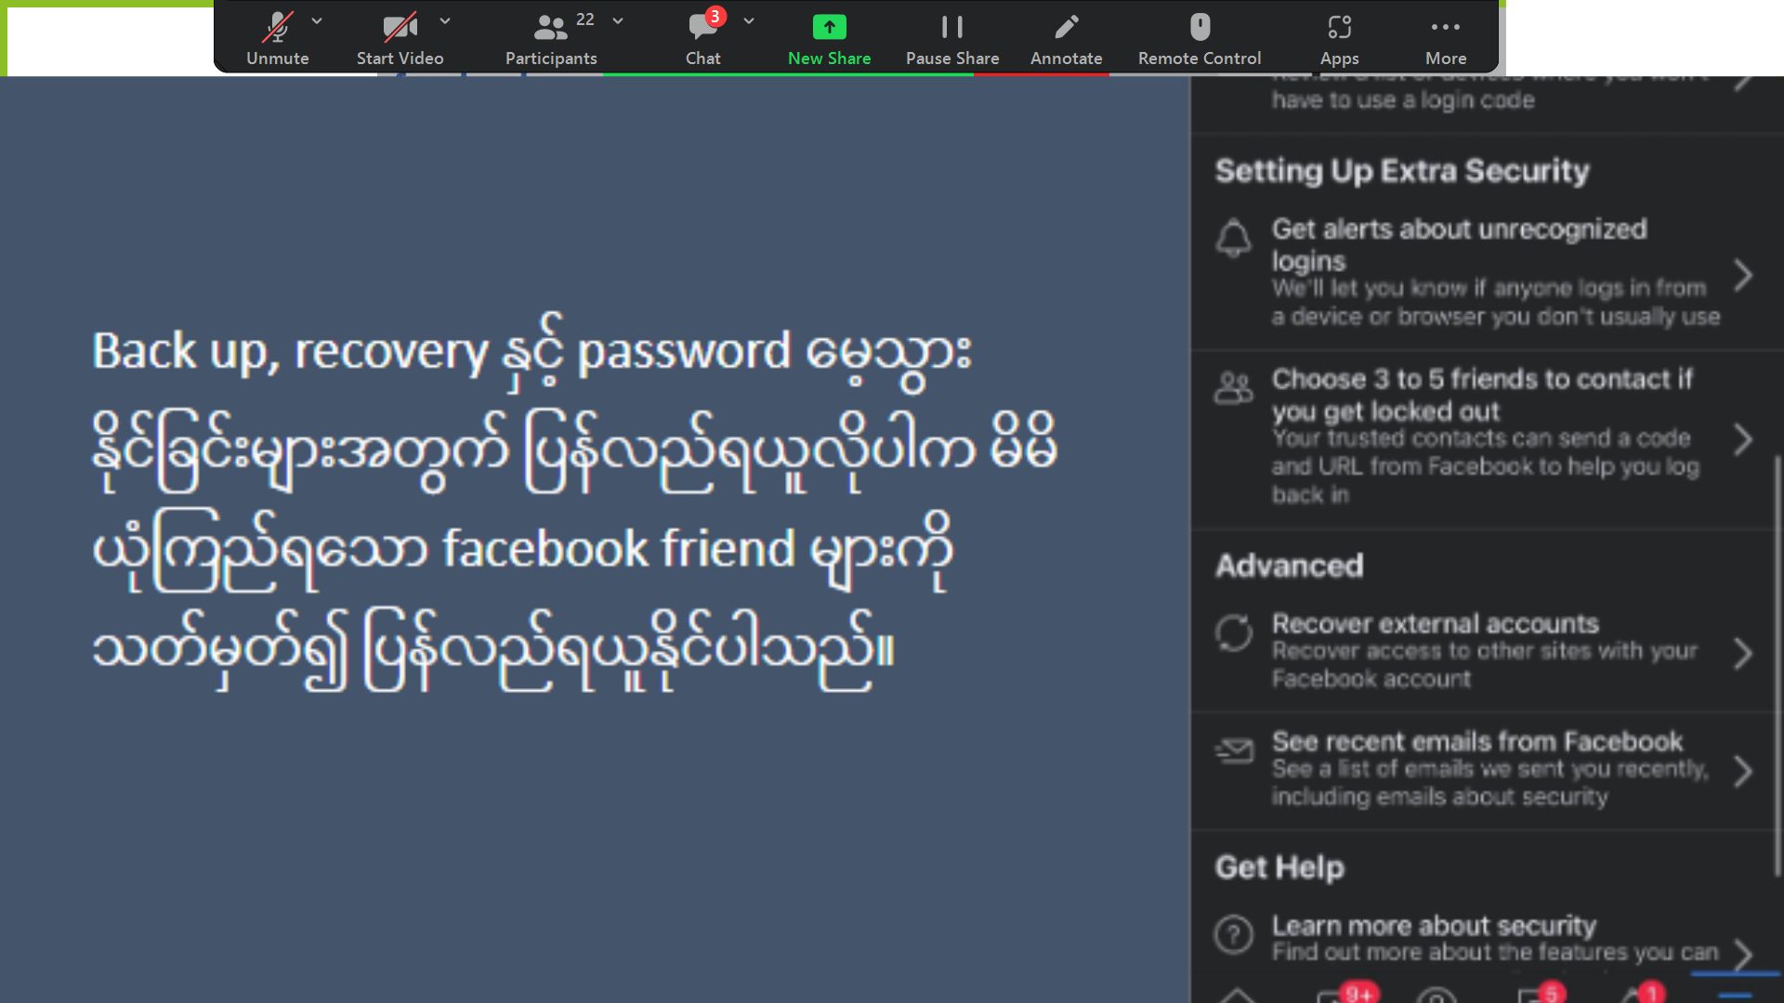Click the Start Video camera icon
This screenshot has height=1003, width=1784.
400,28
